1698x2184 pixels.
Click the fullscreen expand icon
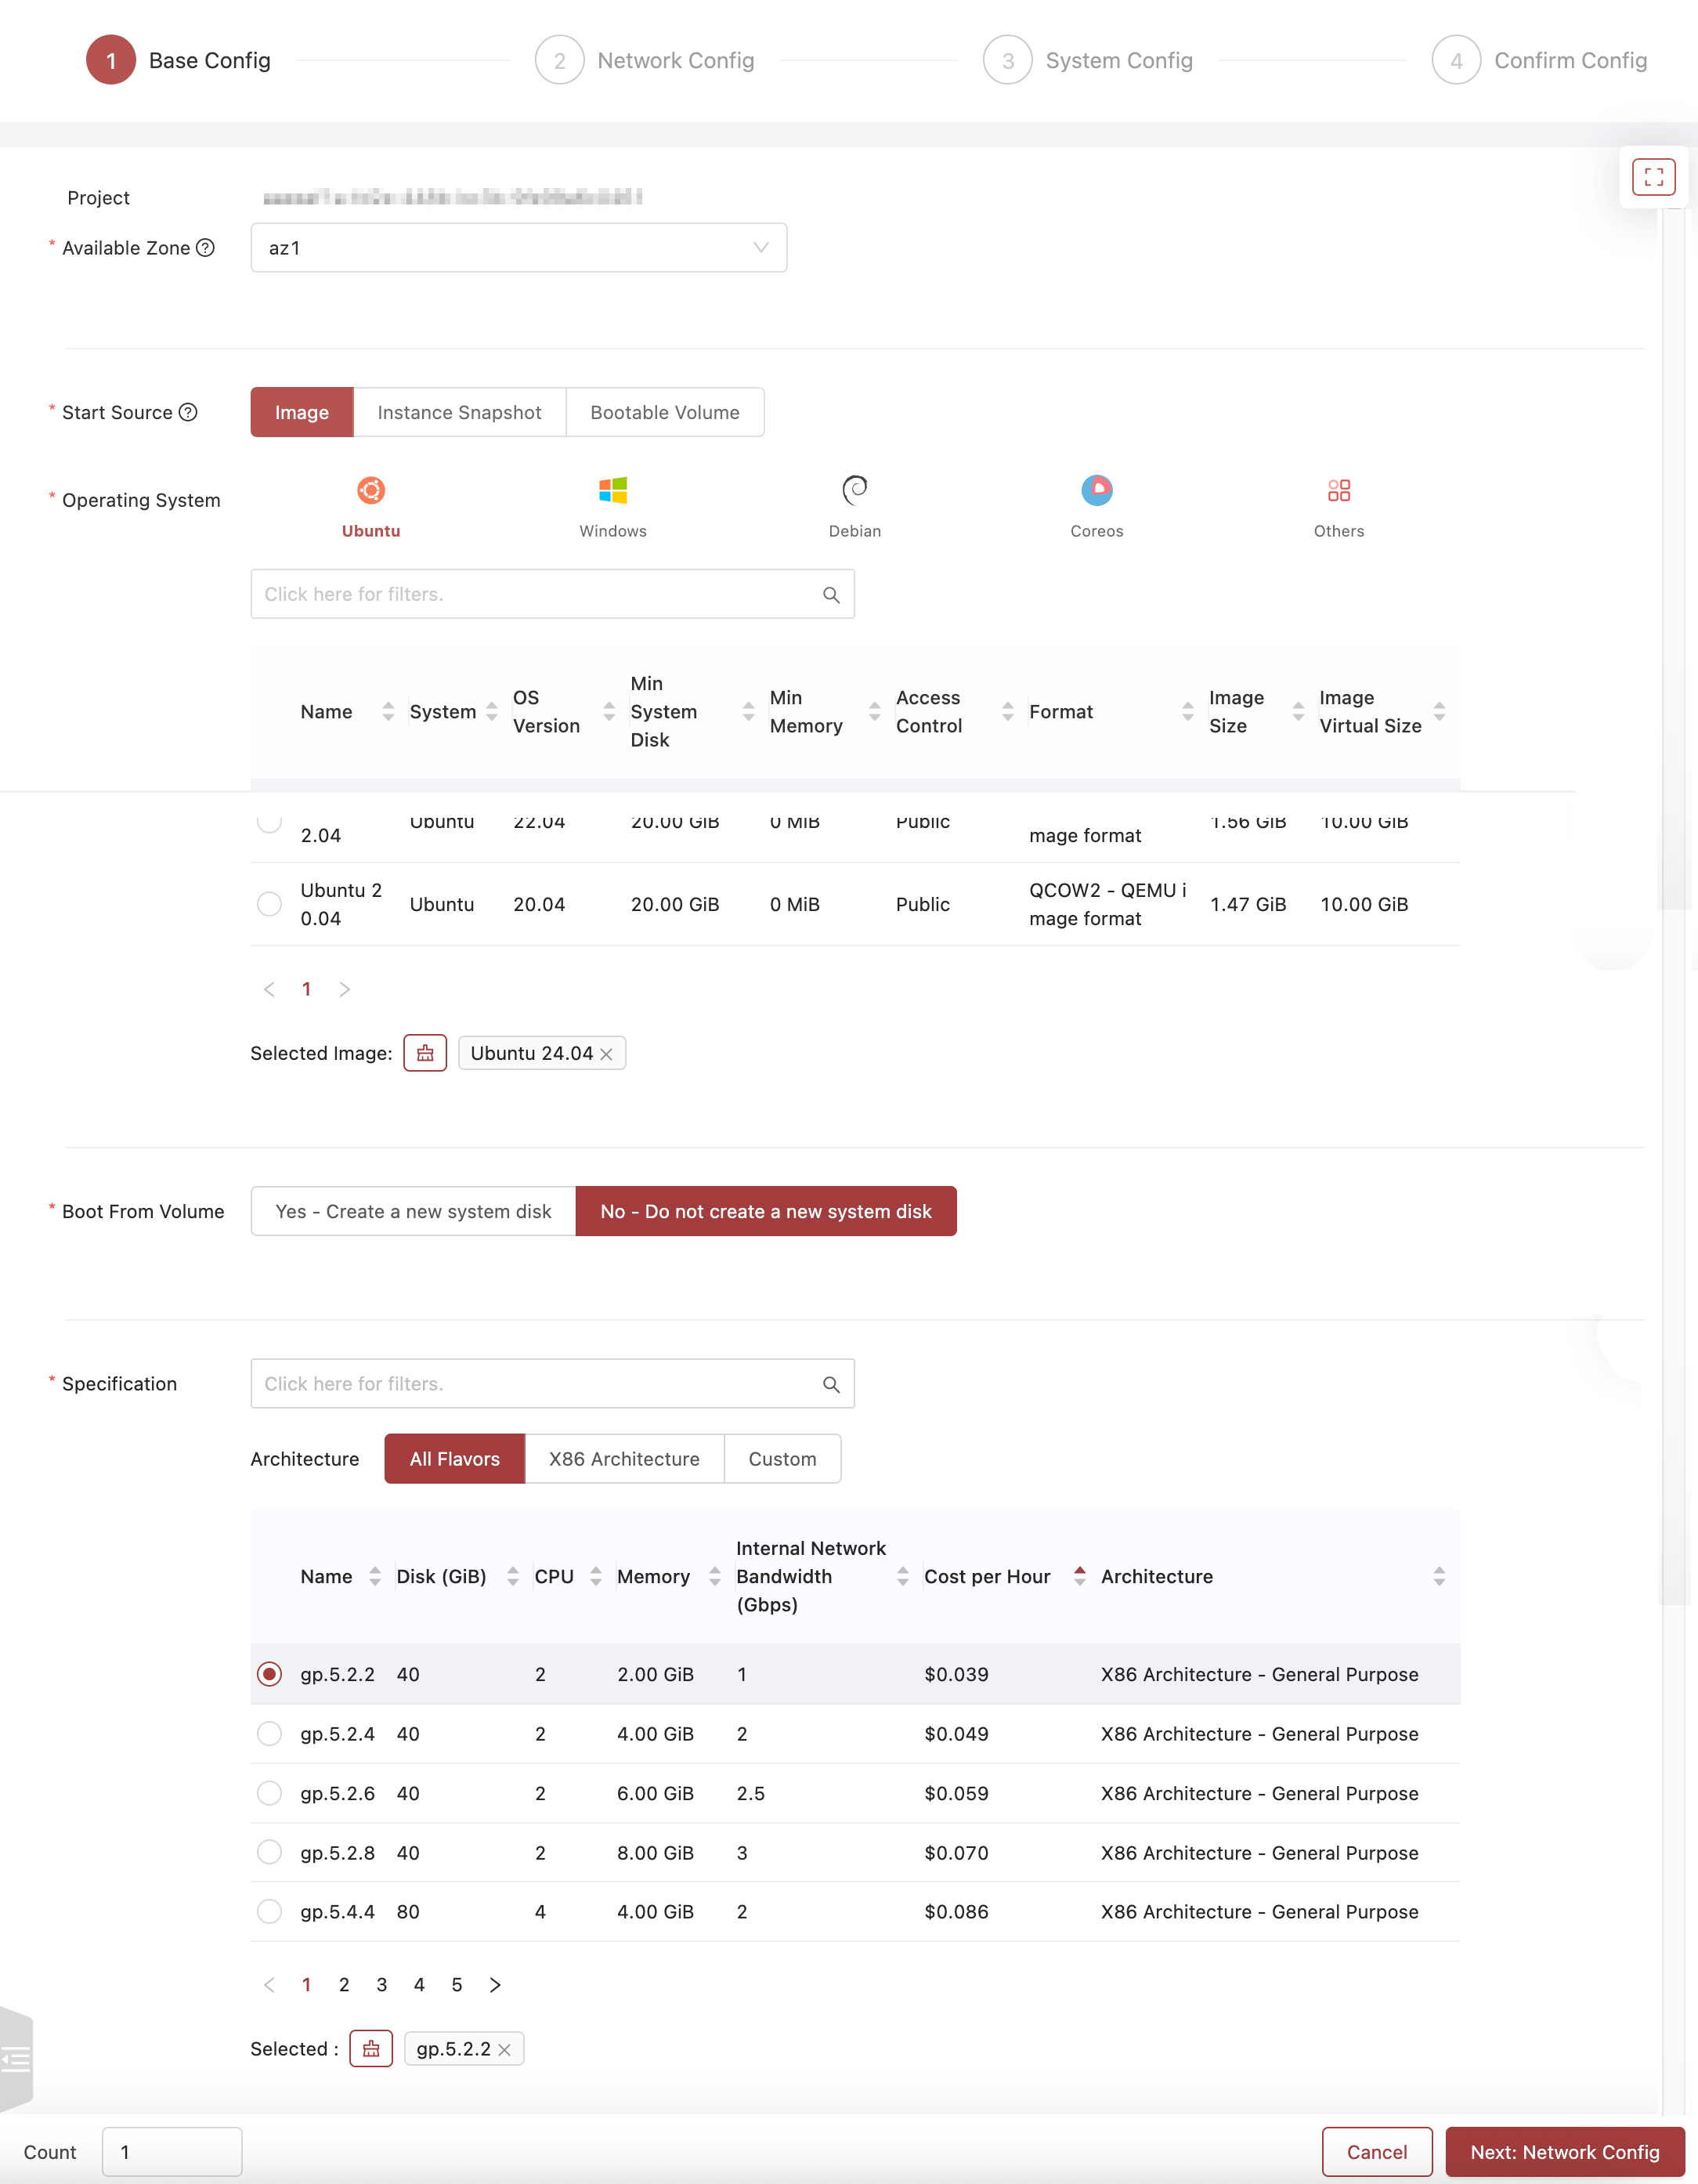(x=1653, y=177)
